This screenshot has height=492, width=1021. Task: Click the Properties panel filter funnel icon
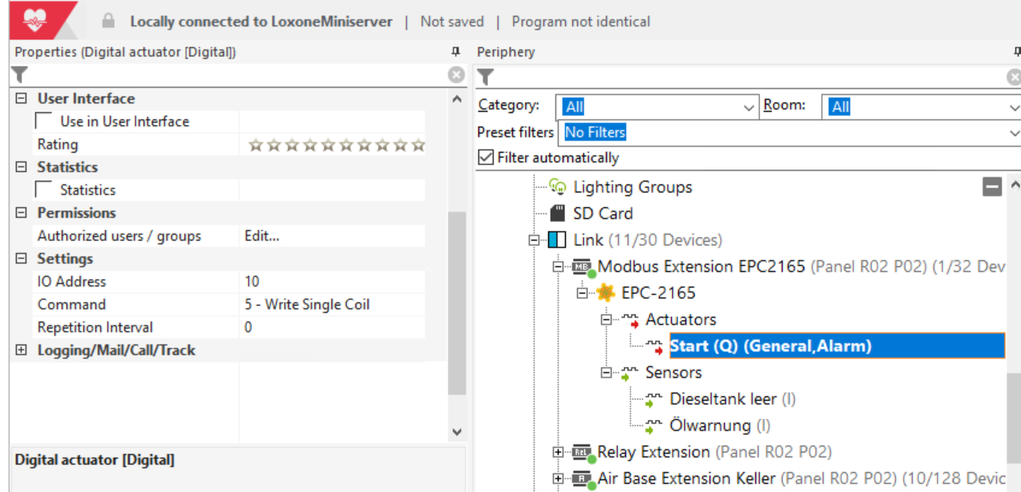coord(20,75)
